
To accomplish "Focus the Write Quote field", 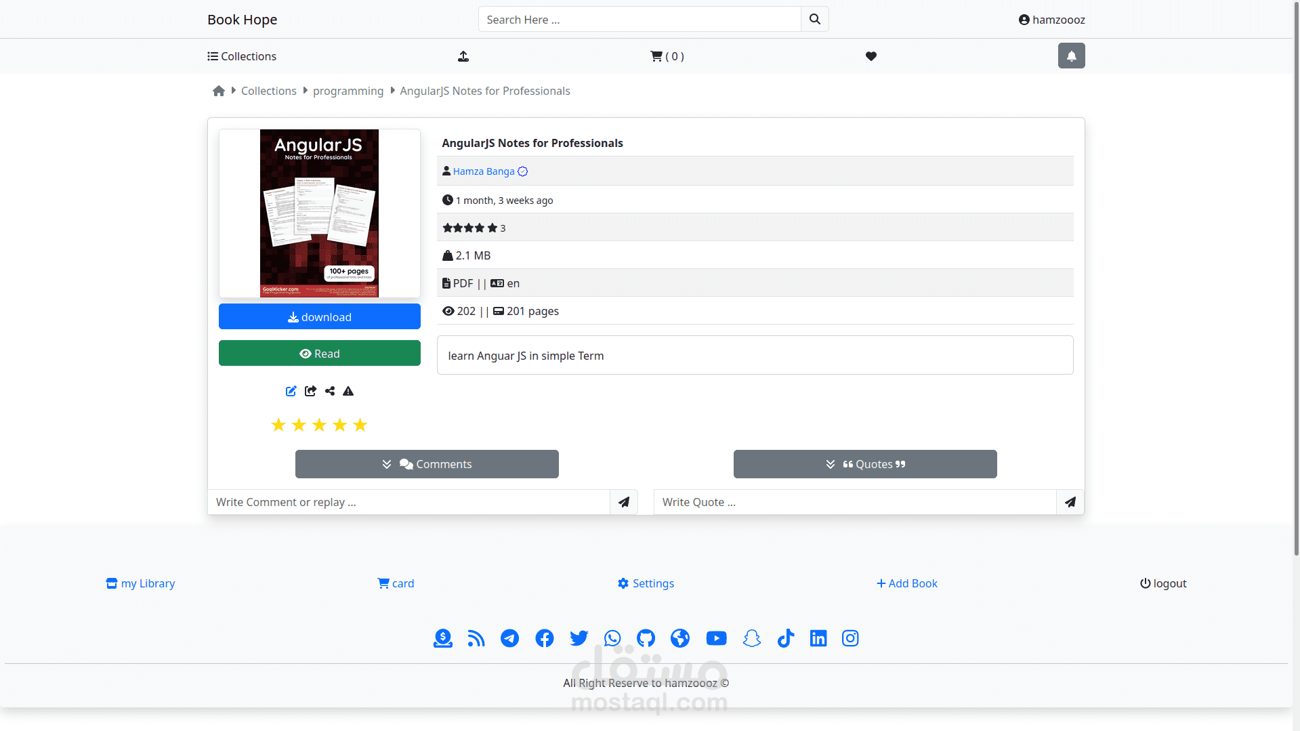I will tap(855, 502).
